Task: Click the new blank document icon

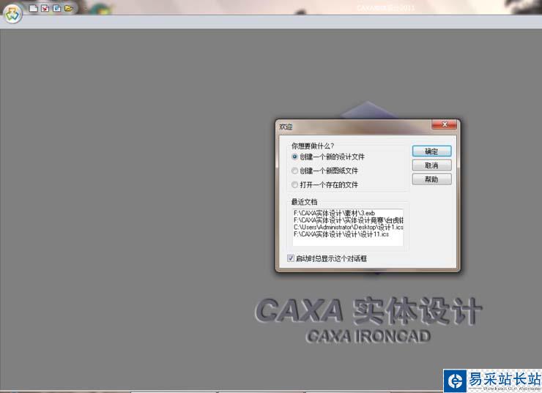Action: 33,8
